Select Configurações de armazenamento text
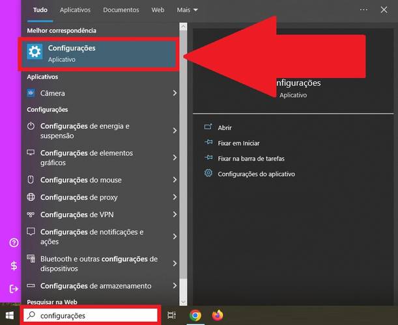398x325 pixels. 96,286
